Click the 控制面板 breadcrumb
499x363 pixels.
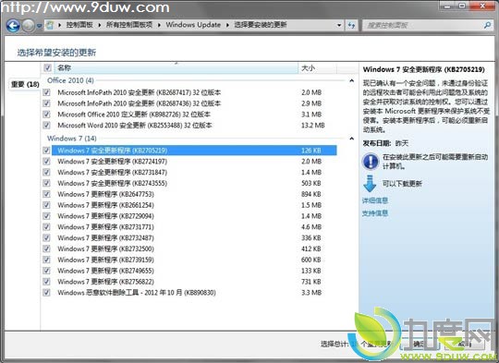point(79,25)
